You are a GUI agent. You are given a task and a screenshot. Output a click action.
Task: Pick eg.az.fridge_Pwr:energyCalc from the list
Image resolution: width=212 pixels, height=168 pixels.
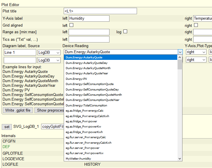[120, 111]
